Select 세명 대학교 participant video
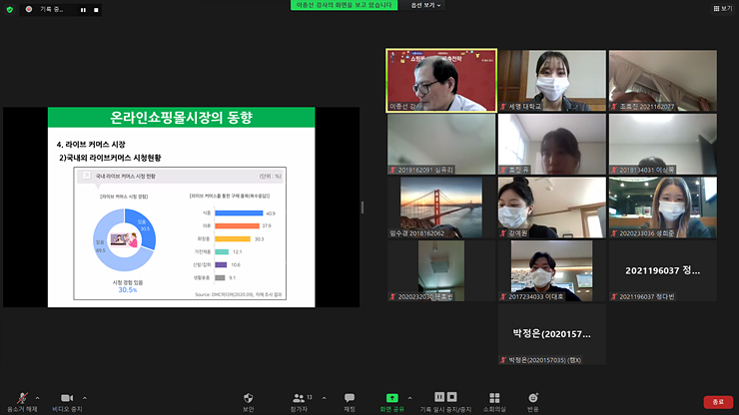The image size is (739, 415). click(x=552, y=81)
